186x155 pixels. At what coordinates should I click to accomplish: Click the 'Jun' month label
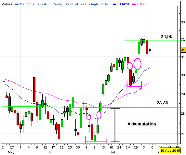tap(51, 152)
